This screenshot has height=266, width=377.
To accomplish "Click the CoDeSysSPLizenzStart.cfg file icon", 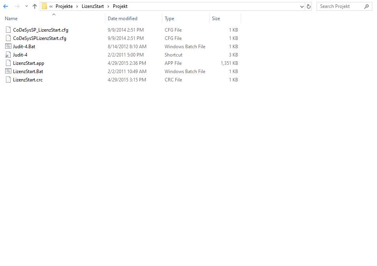I will 8,38.
